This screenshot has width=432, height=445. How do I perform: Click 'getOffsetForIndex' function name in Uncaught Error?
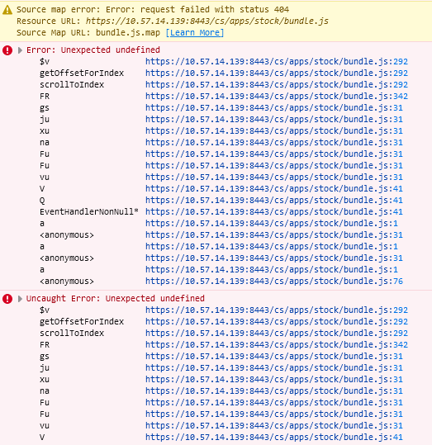82,321
